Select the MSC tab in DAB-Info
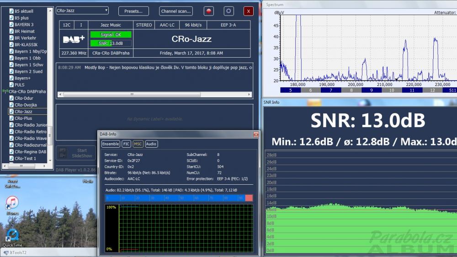The height and width of the screenshot is (257, 457). tap(138, 144)
